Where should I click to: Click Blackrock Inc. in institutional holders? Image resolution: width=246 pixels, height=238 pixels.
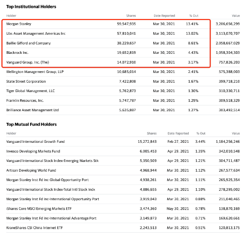17,52
